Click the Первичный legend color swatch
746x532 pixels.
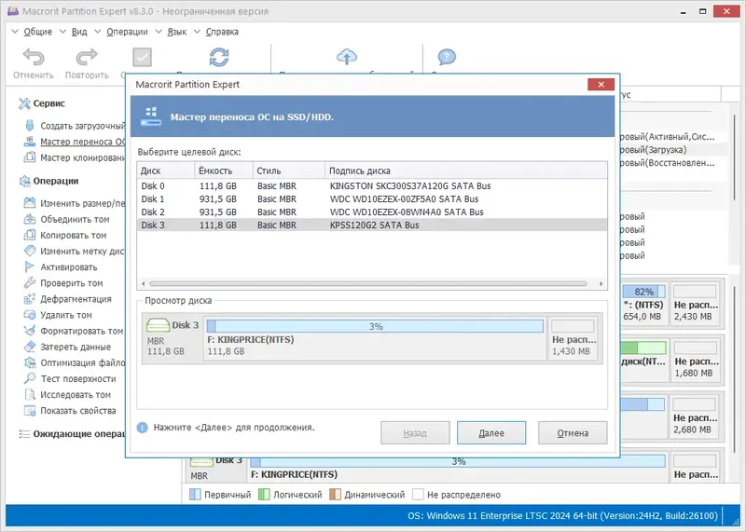(x=195, y=495)
